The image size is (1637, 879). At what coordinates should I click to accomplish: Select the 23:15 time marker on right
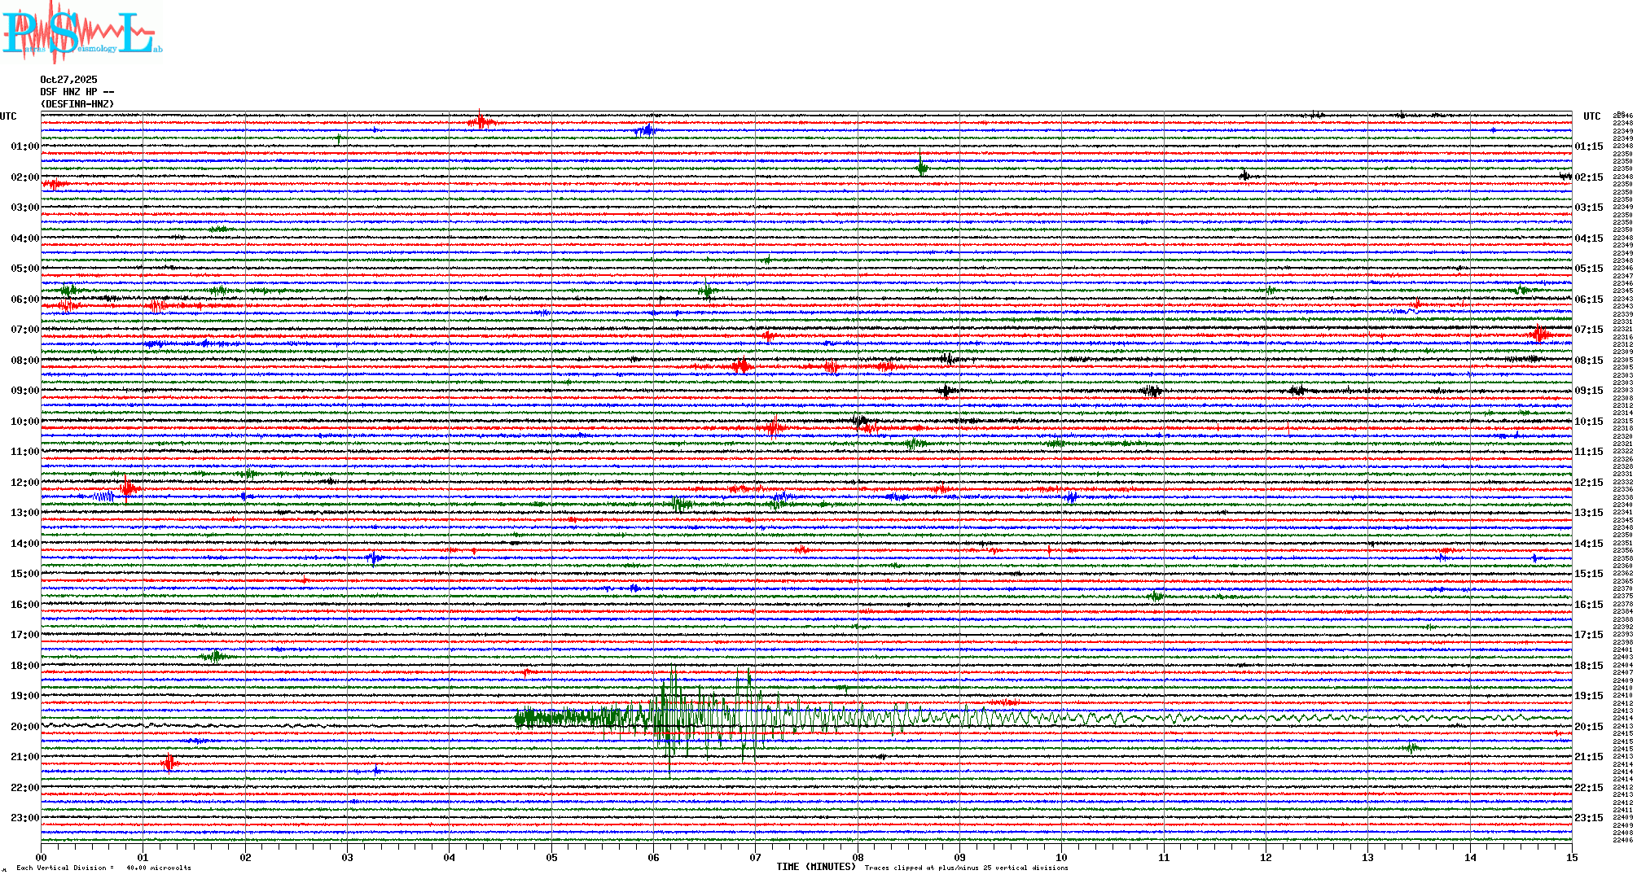pyautogui.click(x=1588, y=818)
